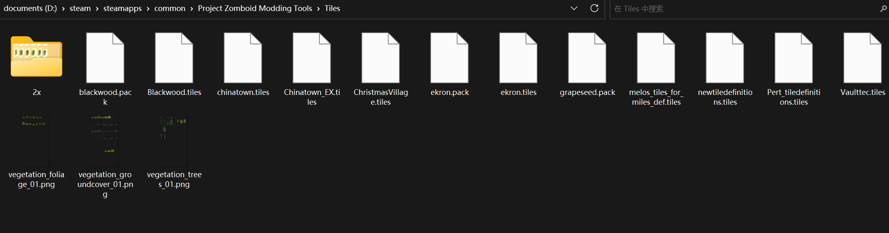
Task: Select the blackwood.pack file icon
Action: [x=105, y=58]
